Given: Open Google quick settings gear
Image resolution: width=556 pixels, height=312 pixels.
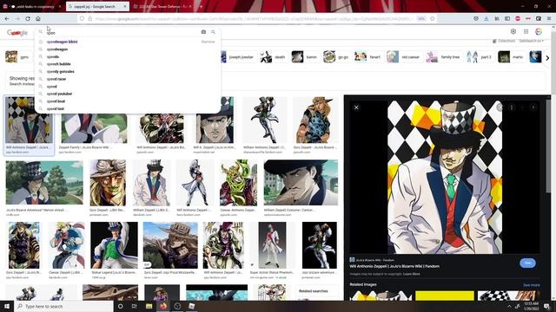Looking at the screenshot, I should coord(513,31).
